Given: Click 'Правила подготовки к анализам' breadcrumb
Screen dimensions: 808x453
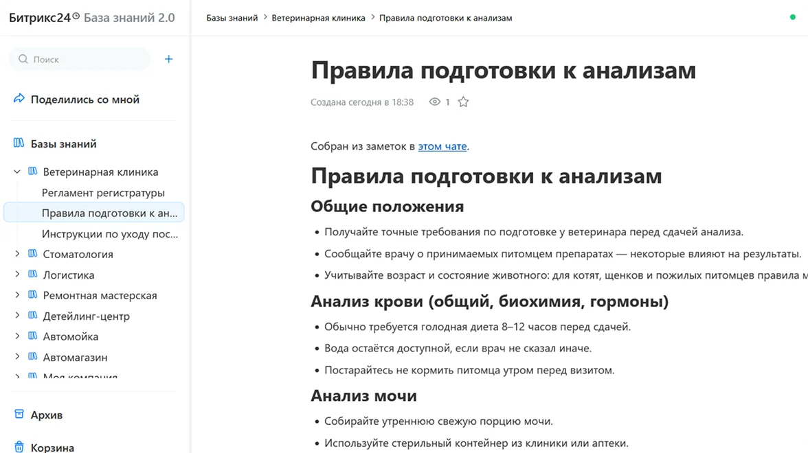Looking at the screenshot, I should pyautogui.click(x=446, y=18).
